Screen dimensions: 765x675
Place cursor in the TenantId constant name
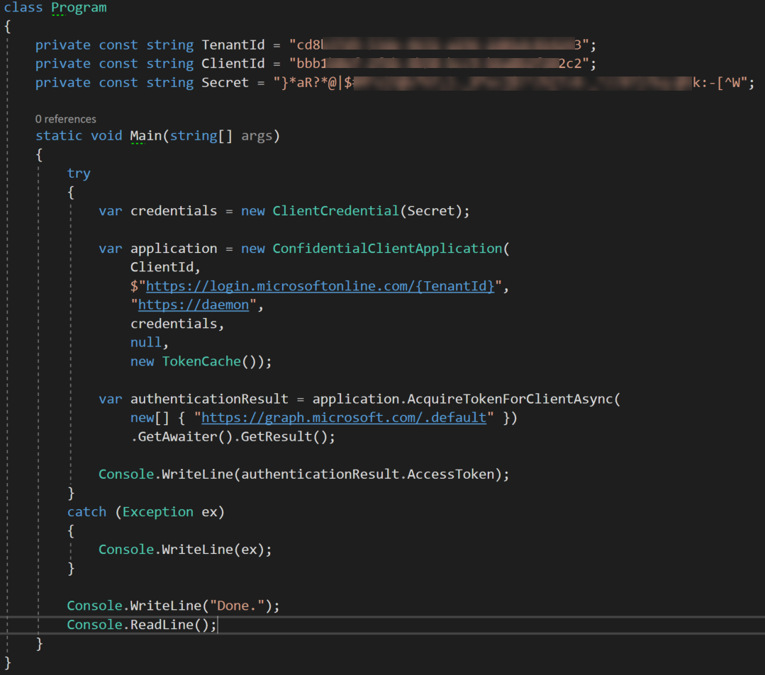233,44
